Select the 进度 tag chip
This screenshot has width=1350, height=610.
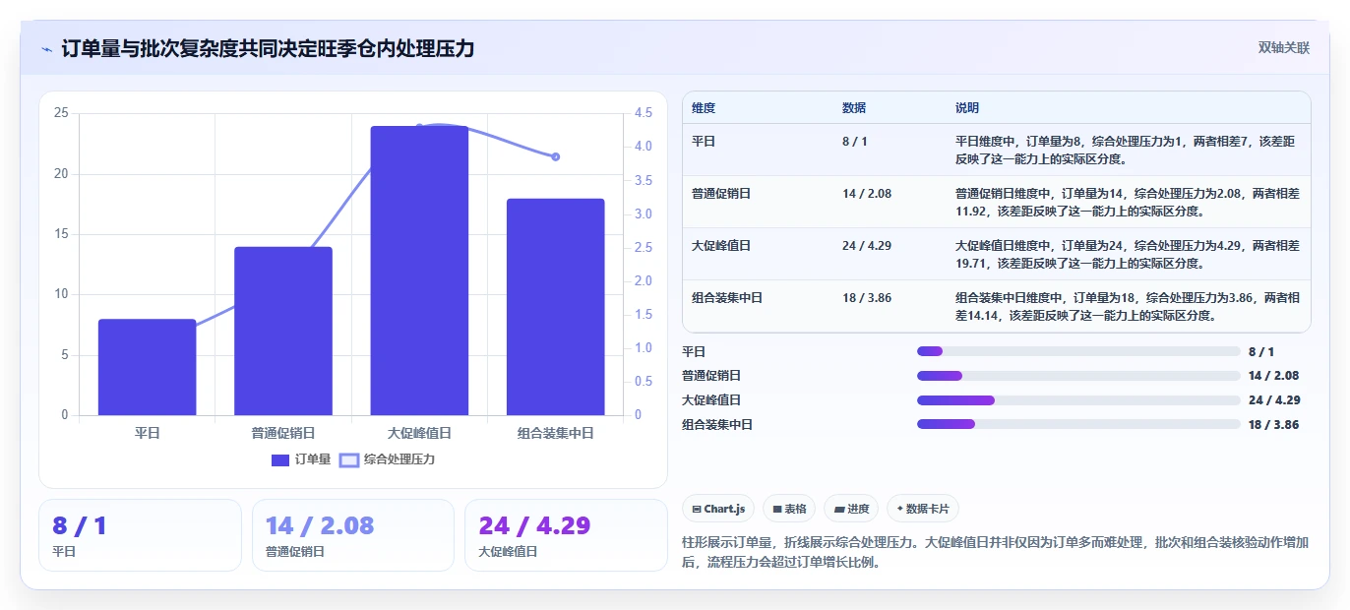coord(851,509)
